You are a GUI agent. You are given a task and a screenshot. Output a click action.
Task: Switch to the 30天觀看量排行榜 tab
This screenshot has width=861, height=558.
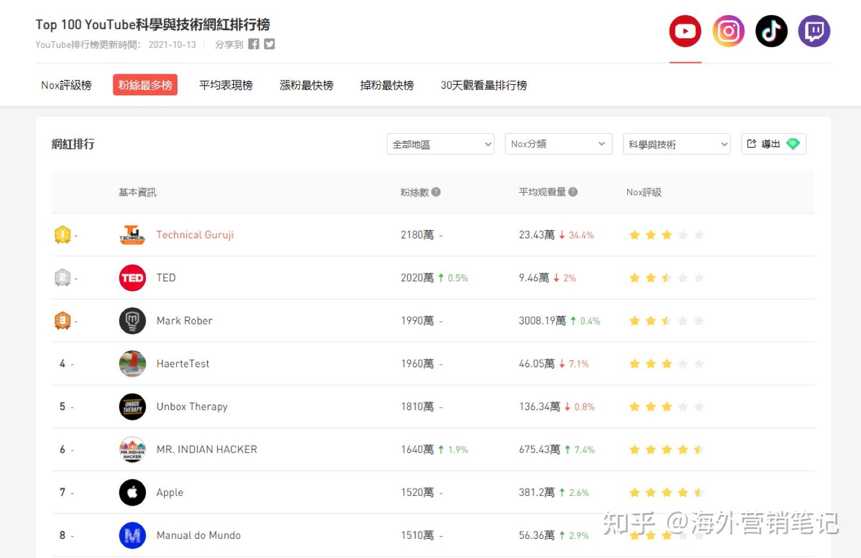click(484, 85)
